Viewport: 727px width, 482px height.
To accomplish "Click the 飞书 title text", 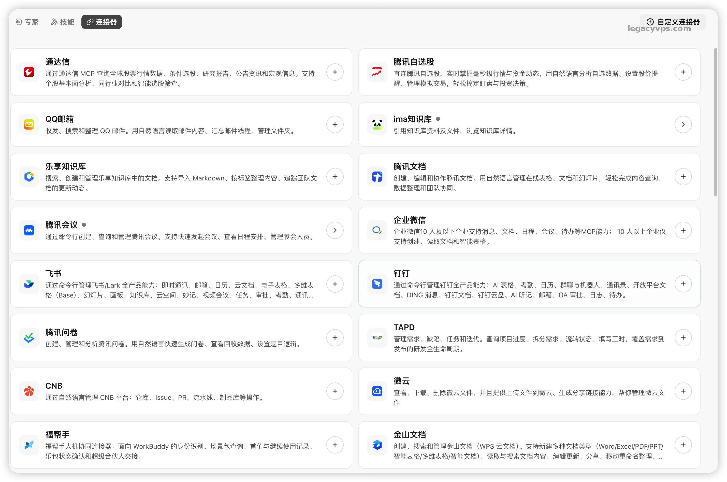I will pyautogui.click(x=53, y=273).
